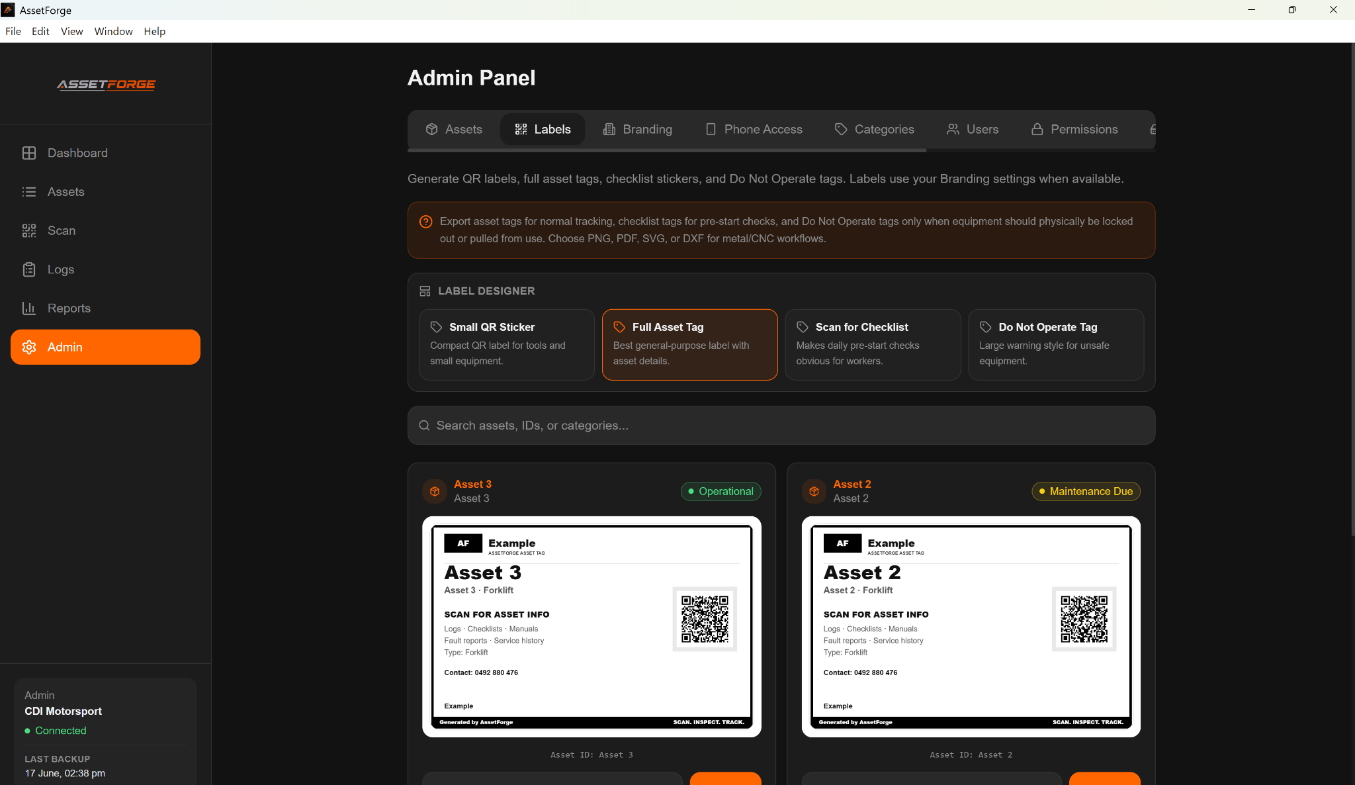
Task: Click the AssetForge logo in sidebar
Action: pyautogui.click(x=106, y=84)
